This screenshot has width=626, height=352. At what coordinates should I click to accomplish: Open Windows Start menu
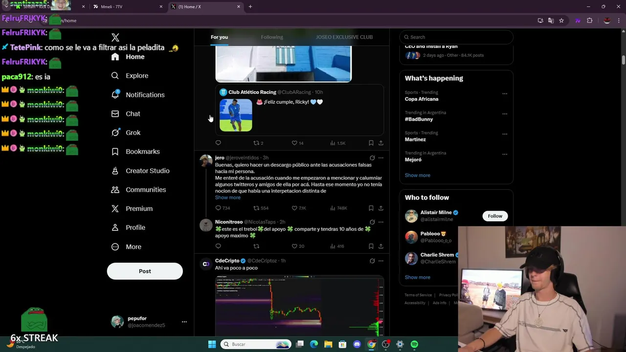tap(212, 345)
